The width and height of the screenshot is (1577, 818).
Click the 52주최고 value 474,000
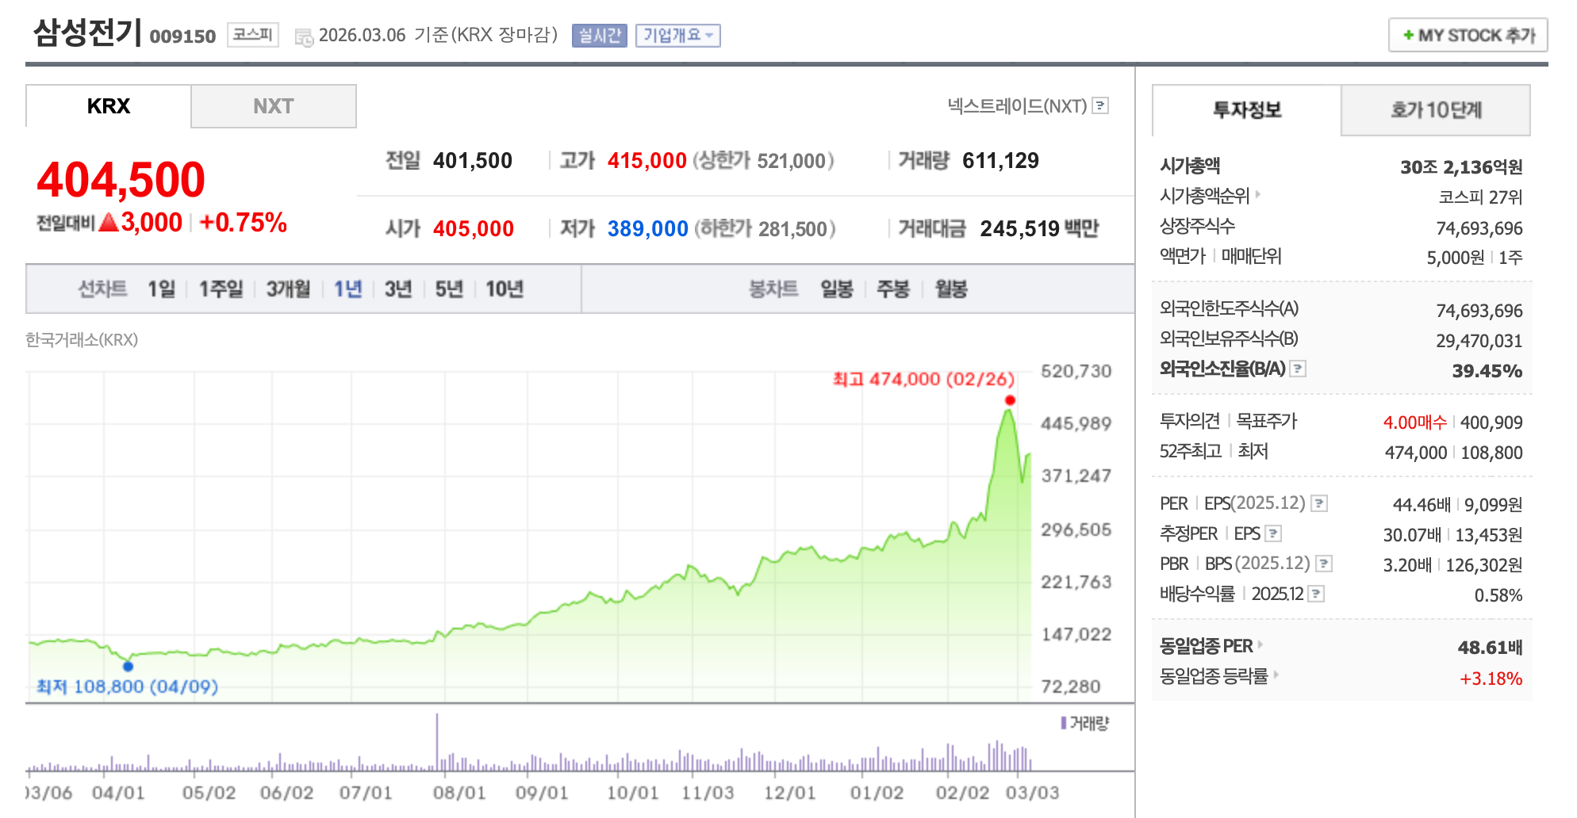(1416, 453)
